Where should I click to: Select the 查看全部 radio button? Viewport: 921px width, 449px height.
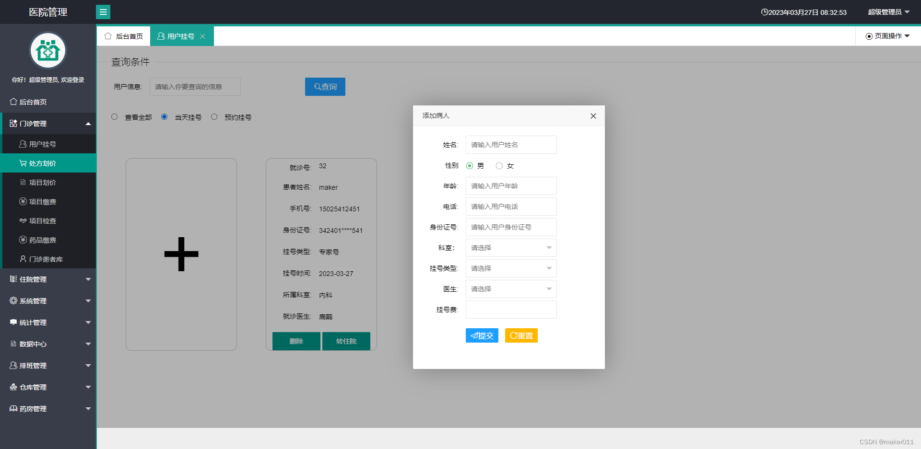pos(114,117)
